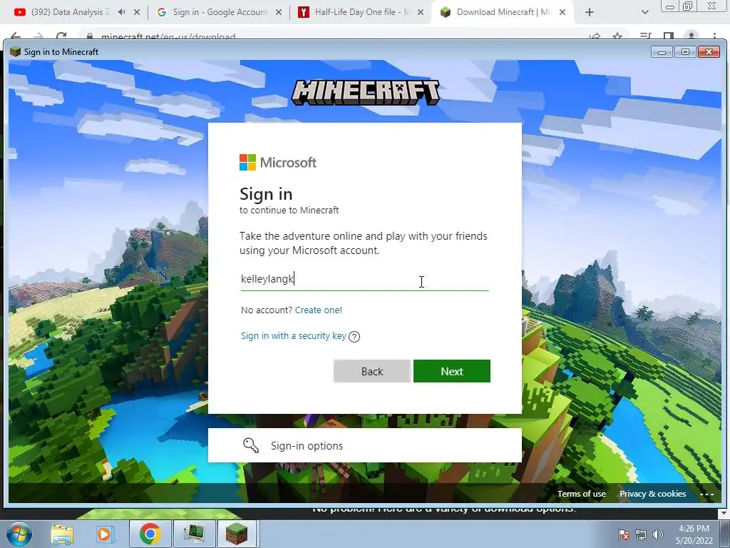Click the green Next button
Viewport: 730px width, 548px height.
point(451,371)
